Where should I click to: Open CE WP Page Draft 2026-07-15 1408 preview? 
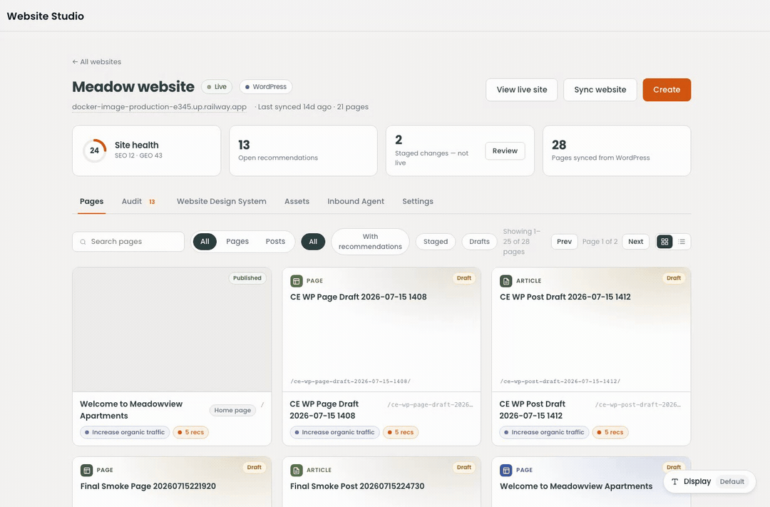(381, 329)
